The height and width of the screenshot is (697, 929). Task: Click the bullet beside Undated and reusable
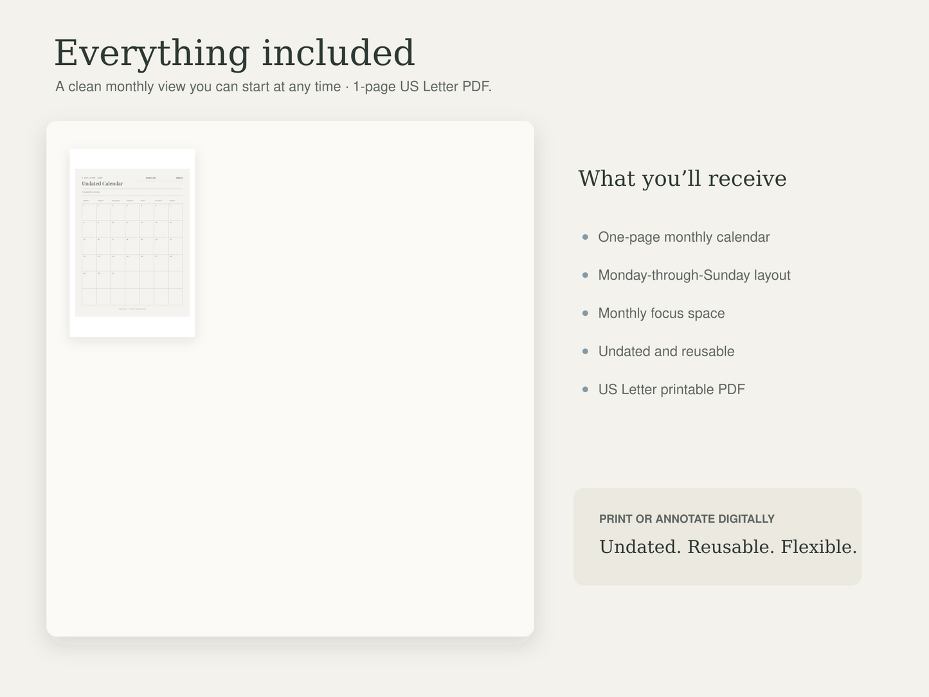(585, 351)
